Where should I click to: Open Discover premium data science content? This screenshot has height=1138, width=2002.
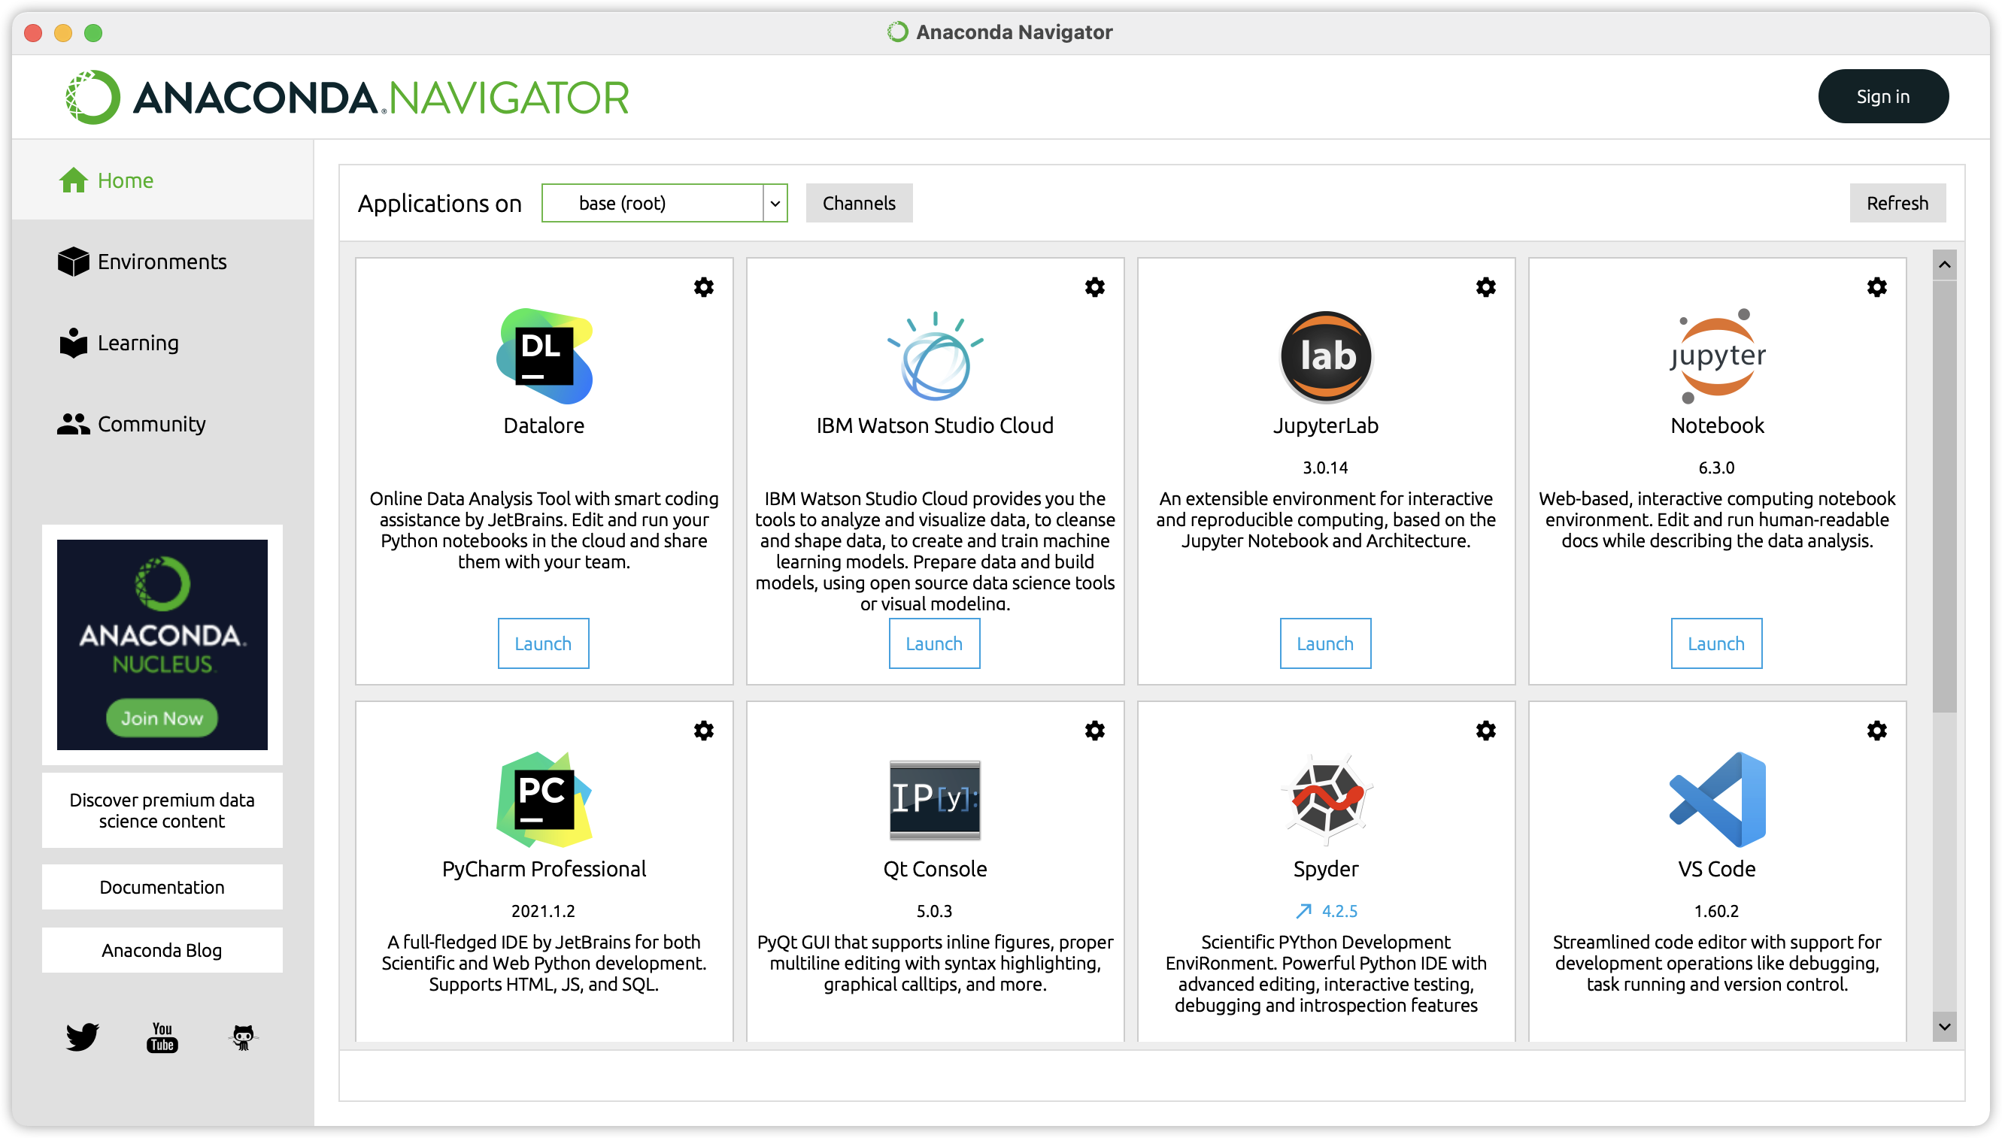click(x=162, y=810)
